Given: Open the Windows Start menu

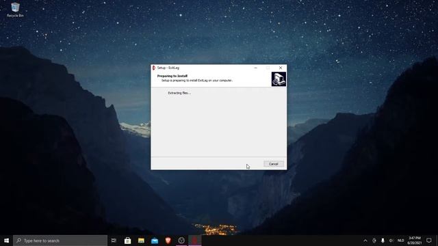Looking at the screenshot, I should pos(6,241).
